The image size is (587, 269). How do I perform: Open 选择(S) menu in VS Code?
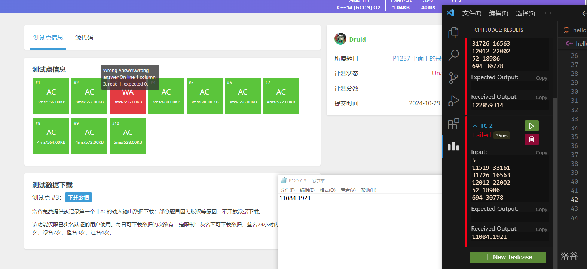point(525,13)
